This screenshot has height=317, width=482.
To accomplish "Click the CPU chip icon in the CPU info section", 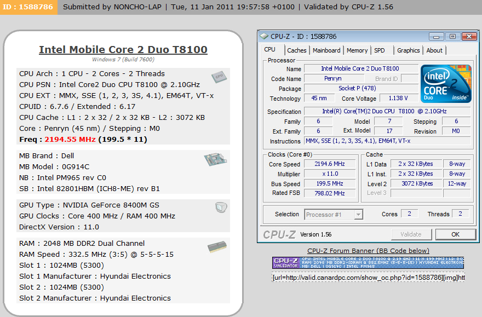I will pos(219,77).
